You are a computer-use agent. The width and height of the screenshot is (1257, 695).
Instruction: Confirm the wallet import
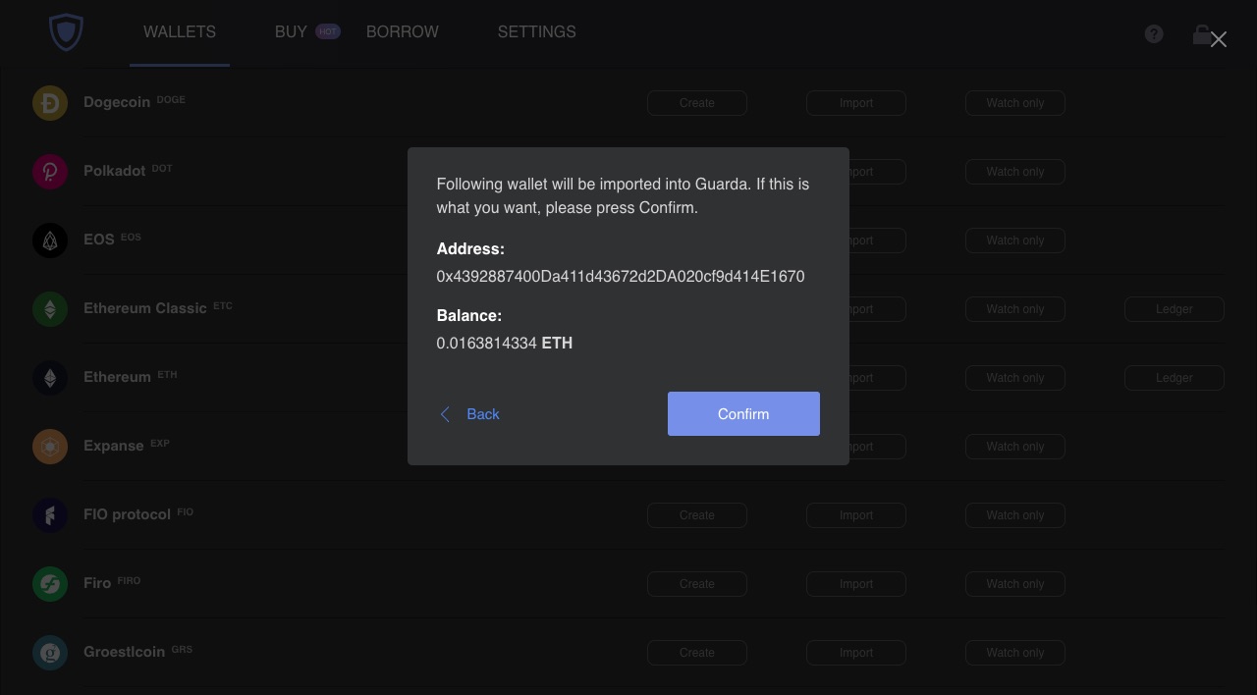[x=743, y=413]
